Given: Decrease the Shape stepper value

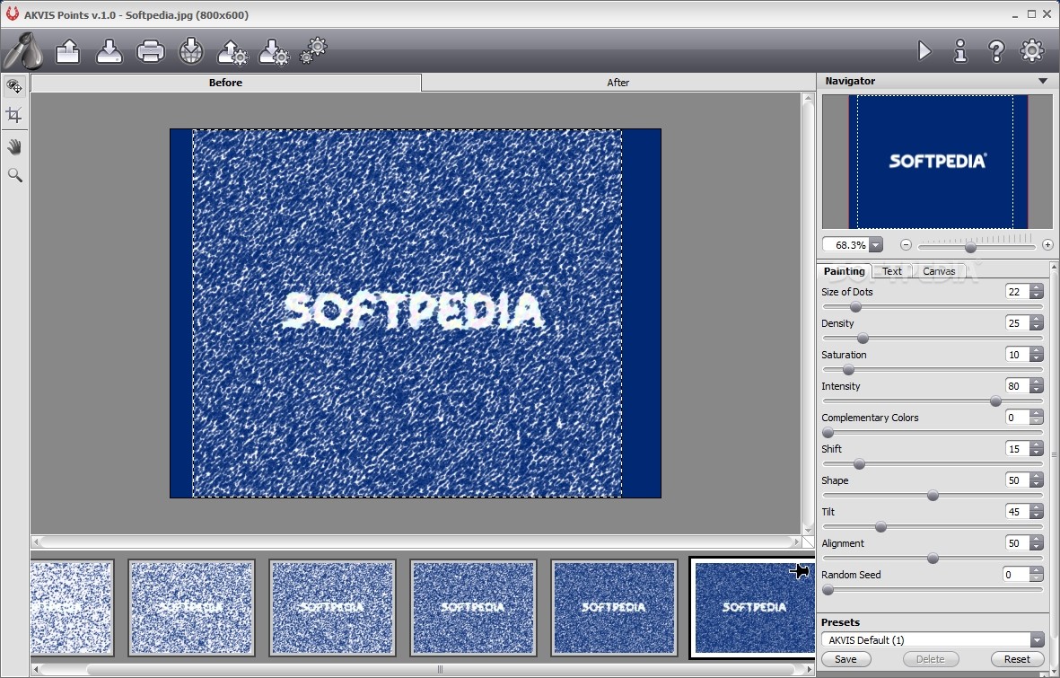Looking at the screenshot, I should (1037, 485).
